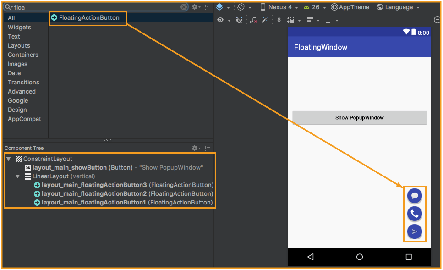This screenshot has width=443, height=270.
Task: Hide the Component Tree panel
Action: pyautogui.click(x=208, y=148)
